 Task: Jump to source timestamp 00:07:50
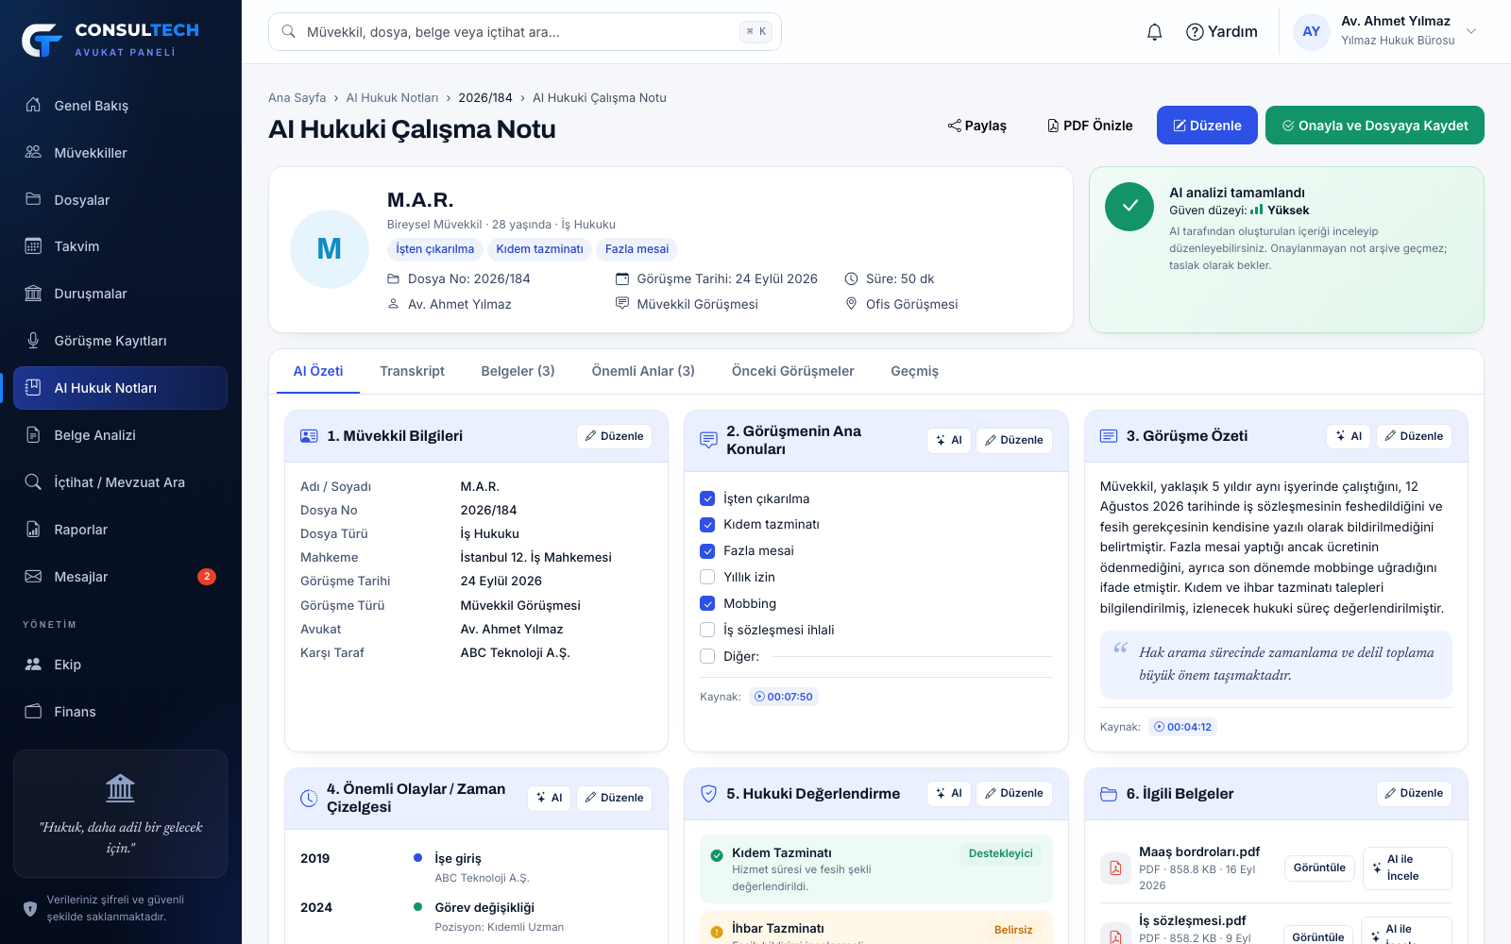pos(784,697)
